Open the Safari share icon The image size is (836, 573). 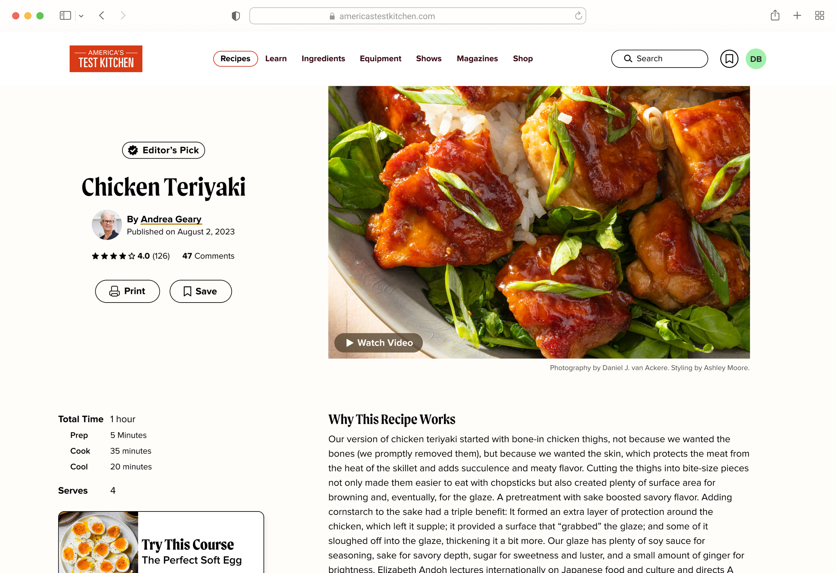775,15
